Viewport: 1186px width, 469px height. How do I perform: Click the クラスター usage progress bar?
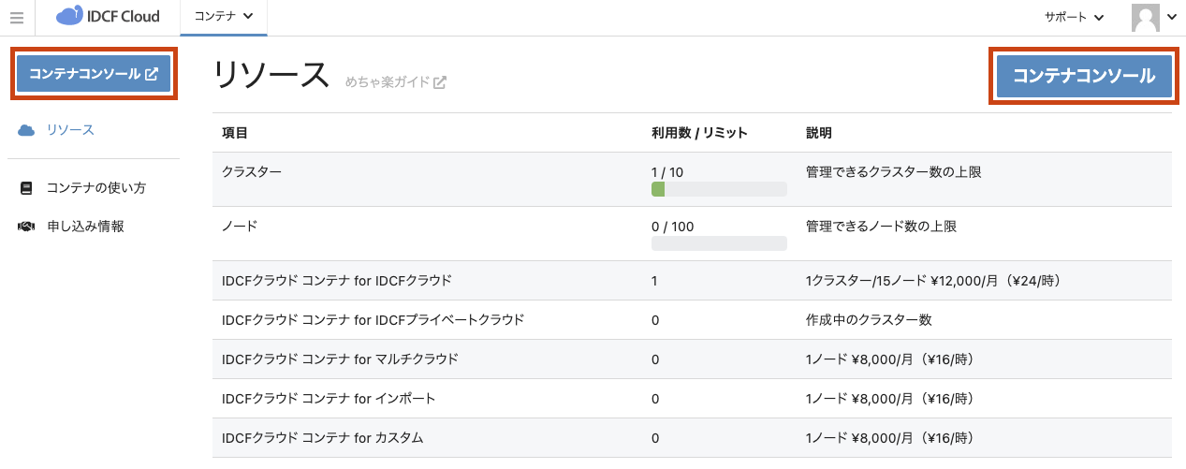click(718, 189)
